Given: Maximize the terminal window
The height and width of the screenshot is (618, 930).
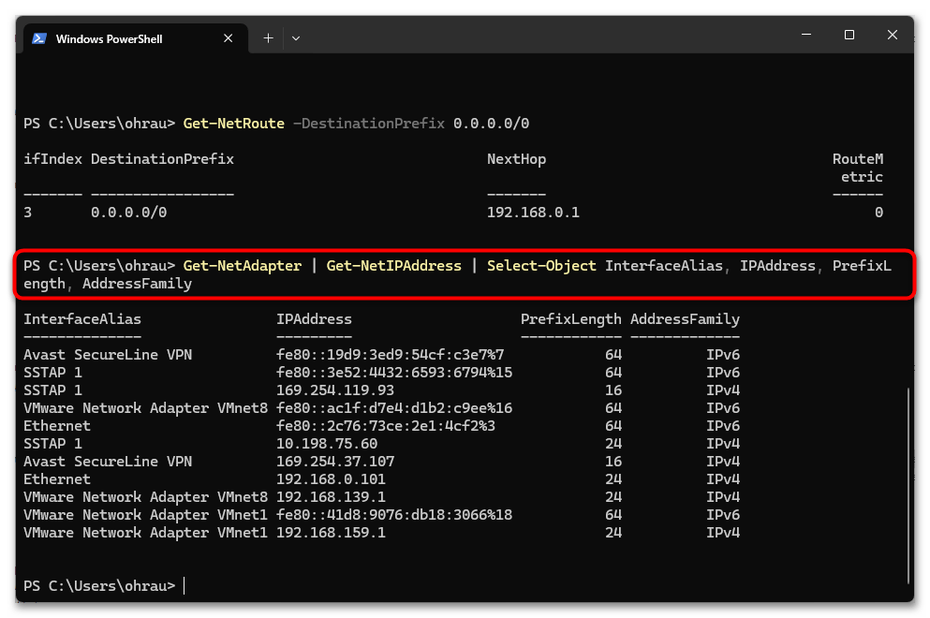Looking at the screenshot, I should pos(849,35).
